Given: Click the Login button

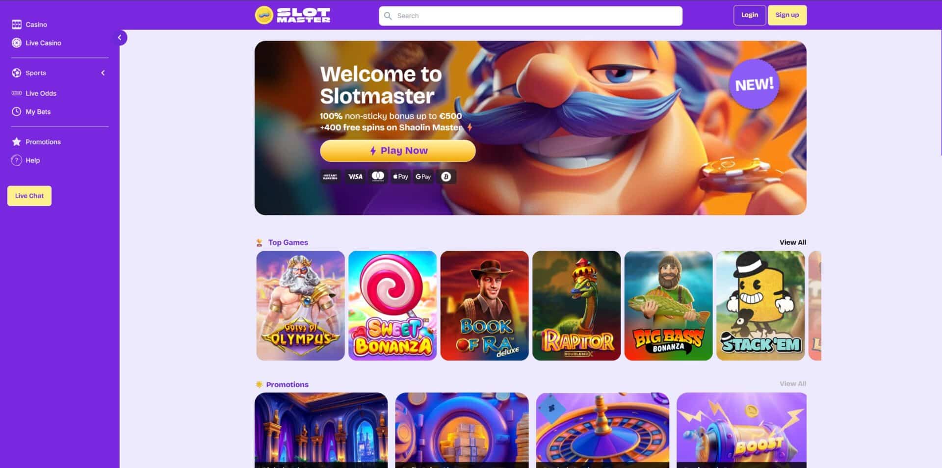Looking at the screenshot, I should pos(749,15).
